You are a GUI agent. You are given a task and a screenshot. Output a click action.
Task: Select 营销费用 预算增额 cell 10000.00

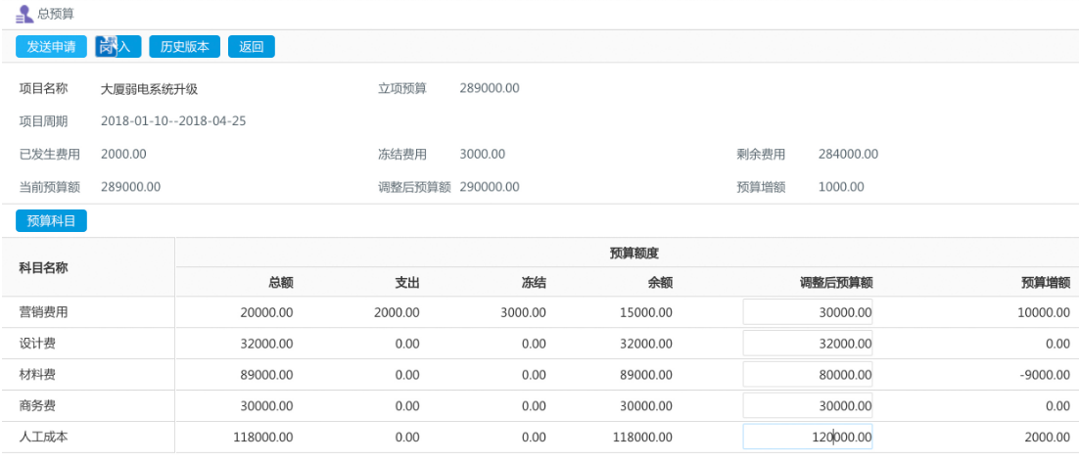tap(1043, 312)
